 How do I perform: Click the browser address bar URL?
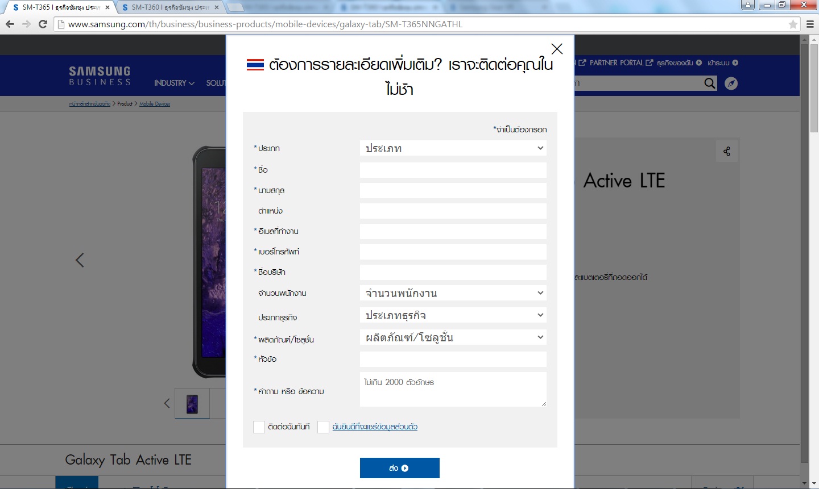(266, 24)
